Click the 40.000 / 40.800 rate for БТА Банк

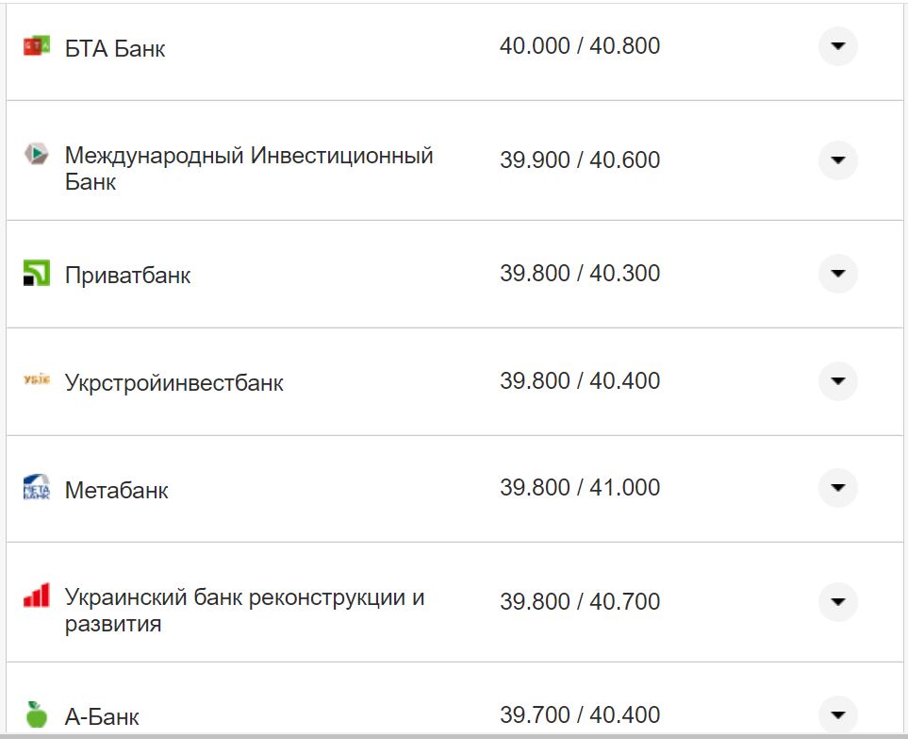coord(581,44)
